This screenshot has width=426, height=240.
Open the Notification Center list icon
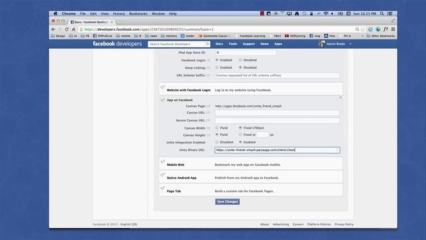(390, 13)
